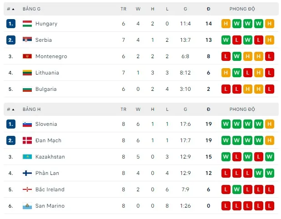The image size is (281, 219).
Task: Sort Bảng H by rank arrow
Action: [13, 109]
